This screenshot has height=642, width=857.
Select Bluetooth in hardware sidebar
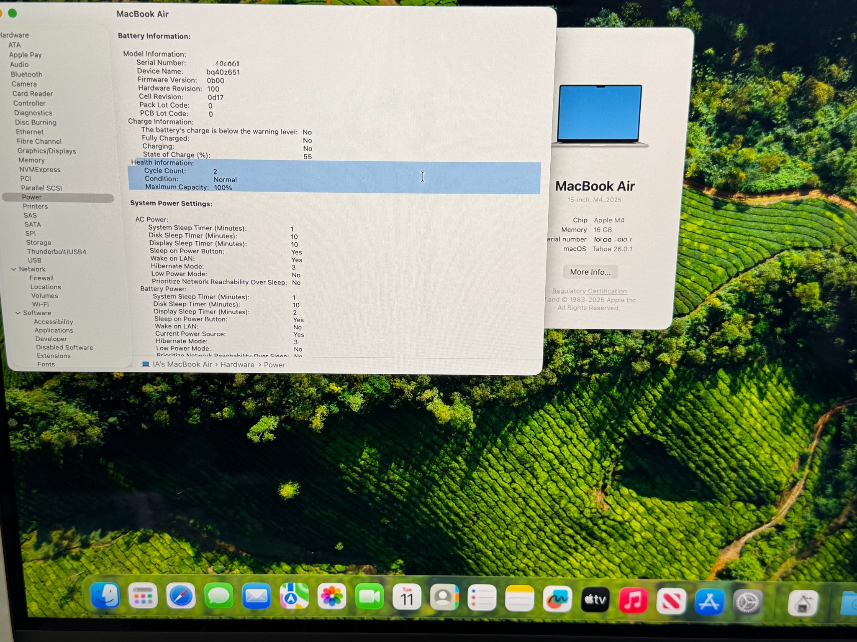[26, 74]
